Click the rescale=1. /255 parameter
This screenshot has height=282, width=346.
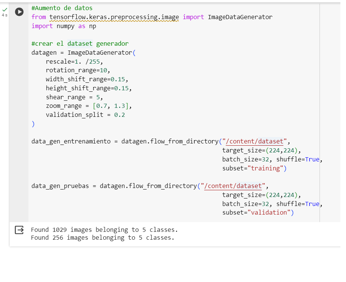coord(74,61)
